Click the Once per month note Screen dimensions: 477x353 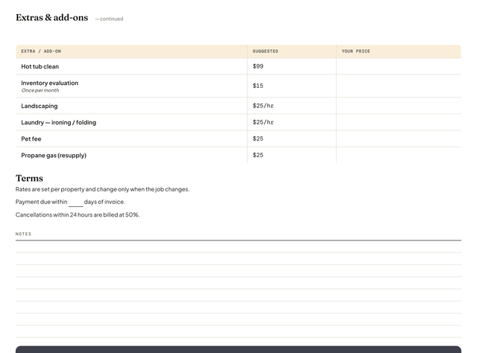point(40,90)
